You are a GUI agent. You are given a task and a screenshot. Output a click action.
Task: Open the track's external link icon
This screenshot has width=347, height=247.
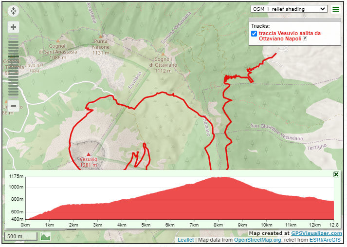tap(305, 38)
